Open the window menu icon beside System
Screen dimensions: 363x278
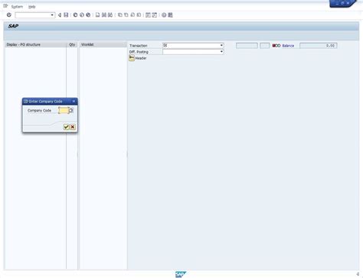pyautogui.click(x=5, y=6)
